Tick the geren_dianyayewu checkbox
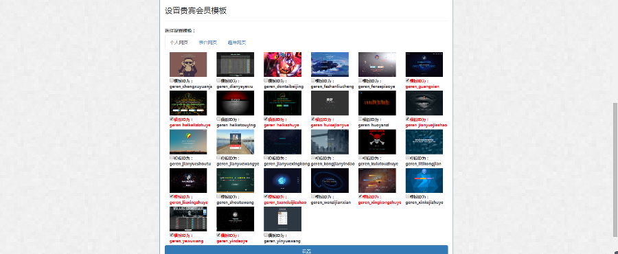 click(219, 80)
